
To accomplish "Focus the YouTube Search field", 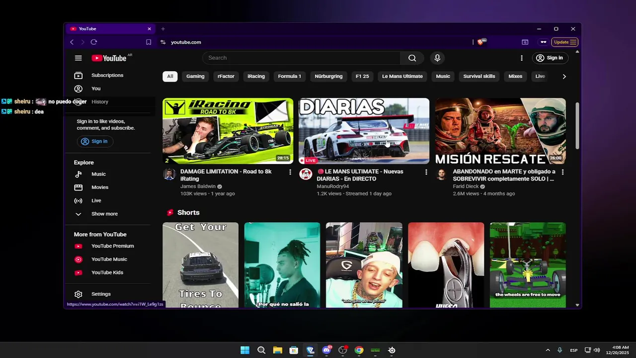I will [301, 58].
